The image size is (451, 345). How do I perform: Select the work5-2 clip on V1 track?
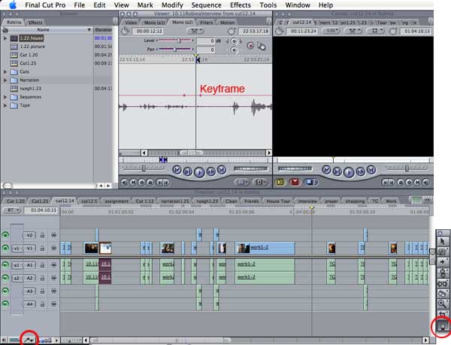(x=265, y=248)
